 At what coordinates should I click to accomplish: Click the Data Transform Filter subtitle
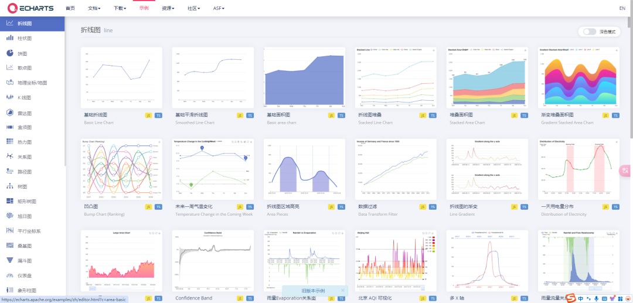click(x=378, y=215)
